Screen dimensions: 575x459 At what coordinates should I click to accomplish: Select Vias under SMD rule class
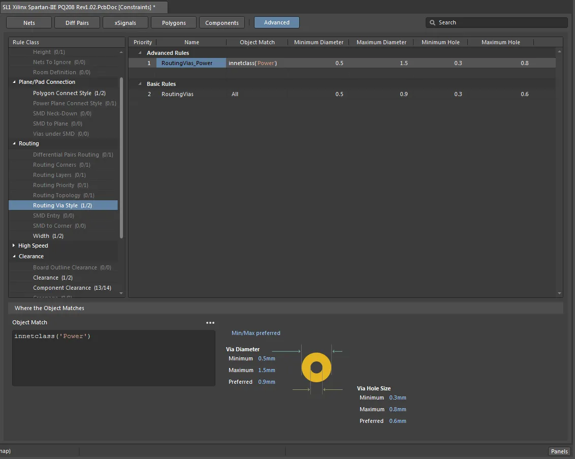coord(61,134)
